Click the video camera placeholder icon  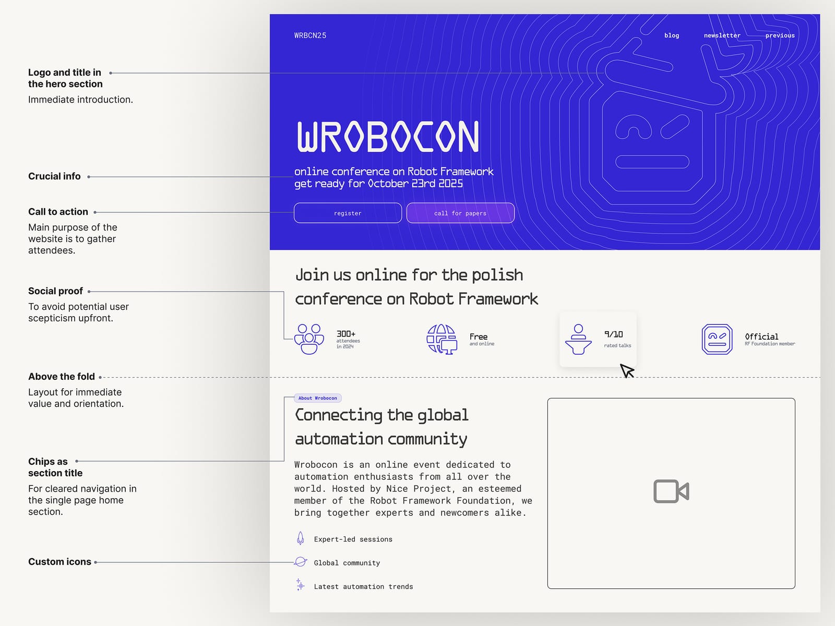tap(671, 491)
